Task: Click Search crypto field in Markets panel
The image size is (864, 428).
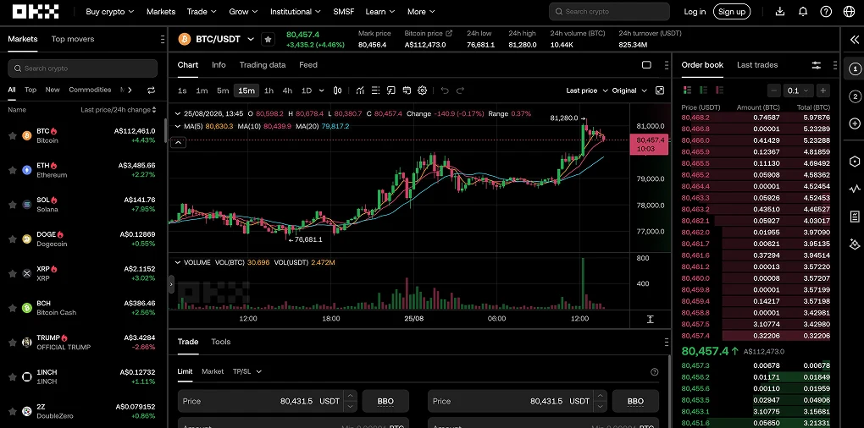Action: [x=83, y=69]
